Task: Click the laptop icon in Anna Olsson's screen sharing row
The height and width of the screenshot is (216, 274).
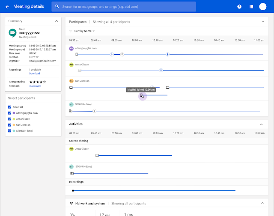Action: (97, 155)
